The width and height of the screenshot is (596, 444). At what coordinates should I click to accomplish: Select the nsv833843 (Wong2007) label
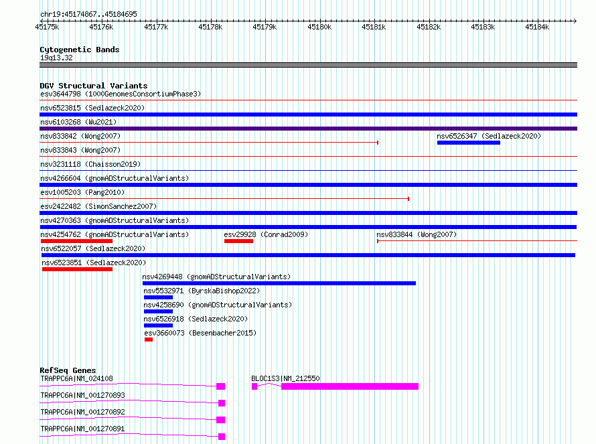pyautogui.click(x=80, y=150)
